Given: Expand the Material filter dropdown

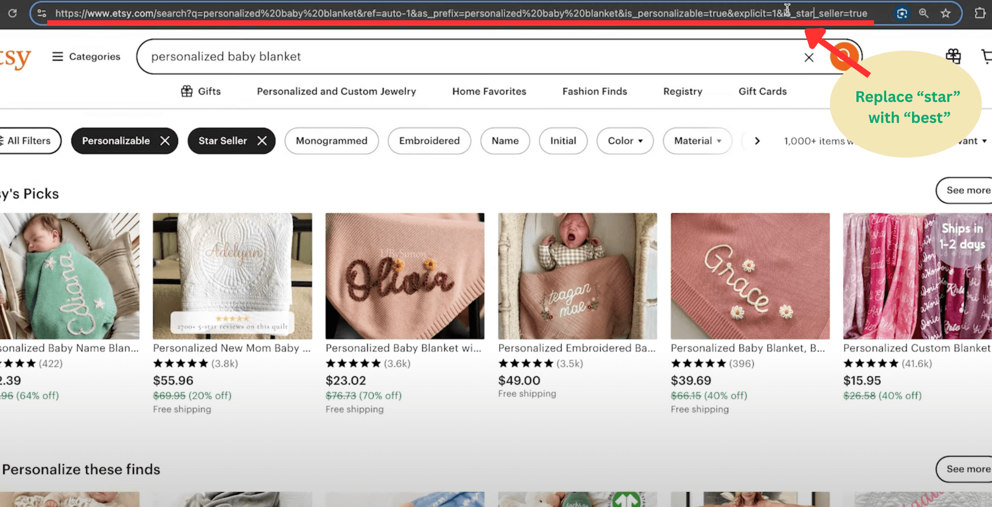Looking at the screenshot, I should (x=697, y=141).
